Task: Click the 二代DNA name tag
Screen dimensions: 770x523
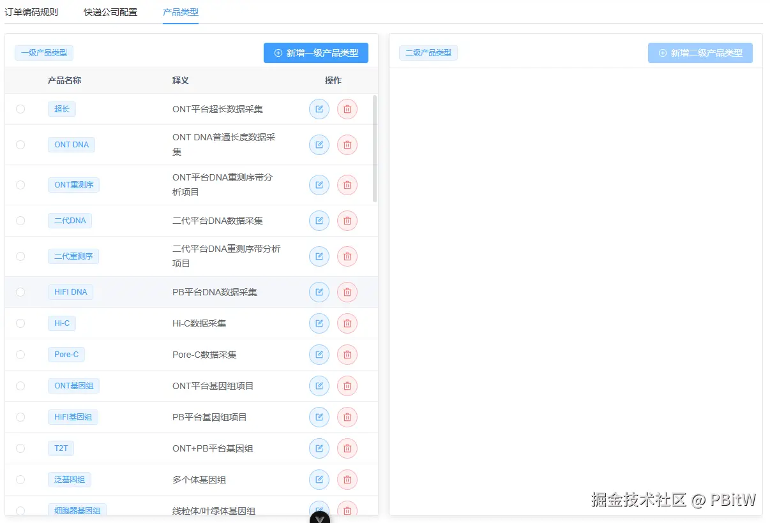Action: pos(70,221)
